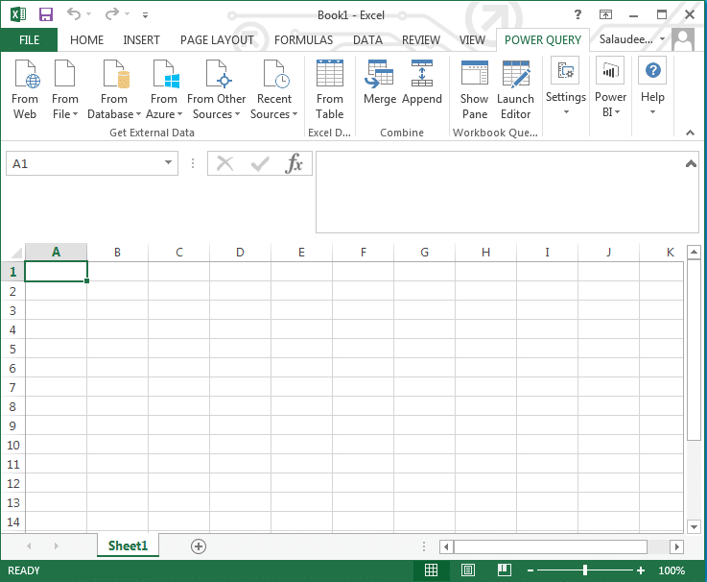
Task: Switch to the REVIEW tab
Action: pos(421,40)
